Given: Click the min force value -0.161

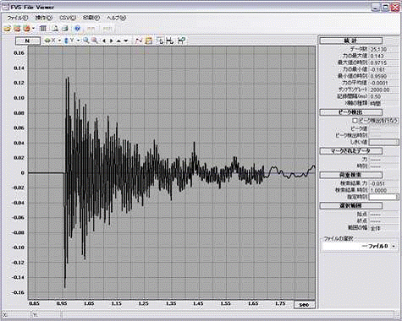Looking at the screenshot, I should pyautogui.click(x=377, y=69).
